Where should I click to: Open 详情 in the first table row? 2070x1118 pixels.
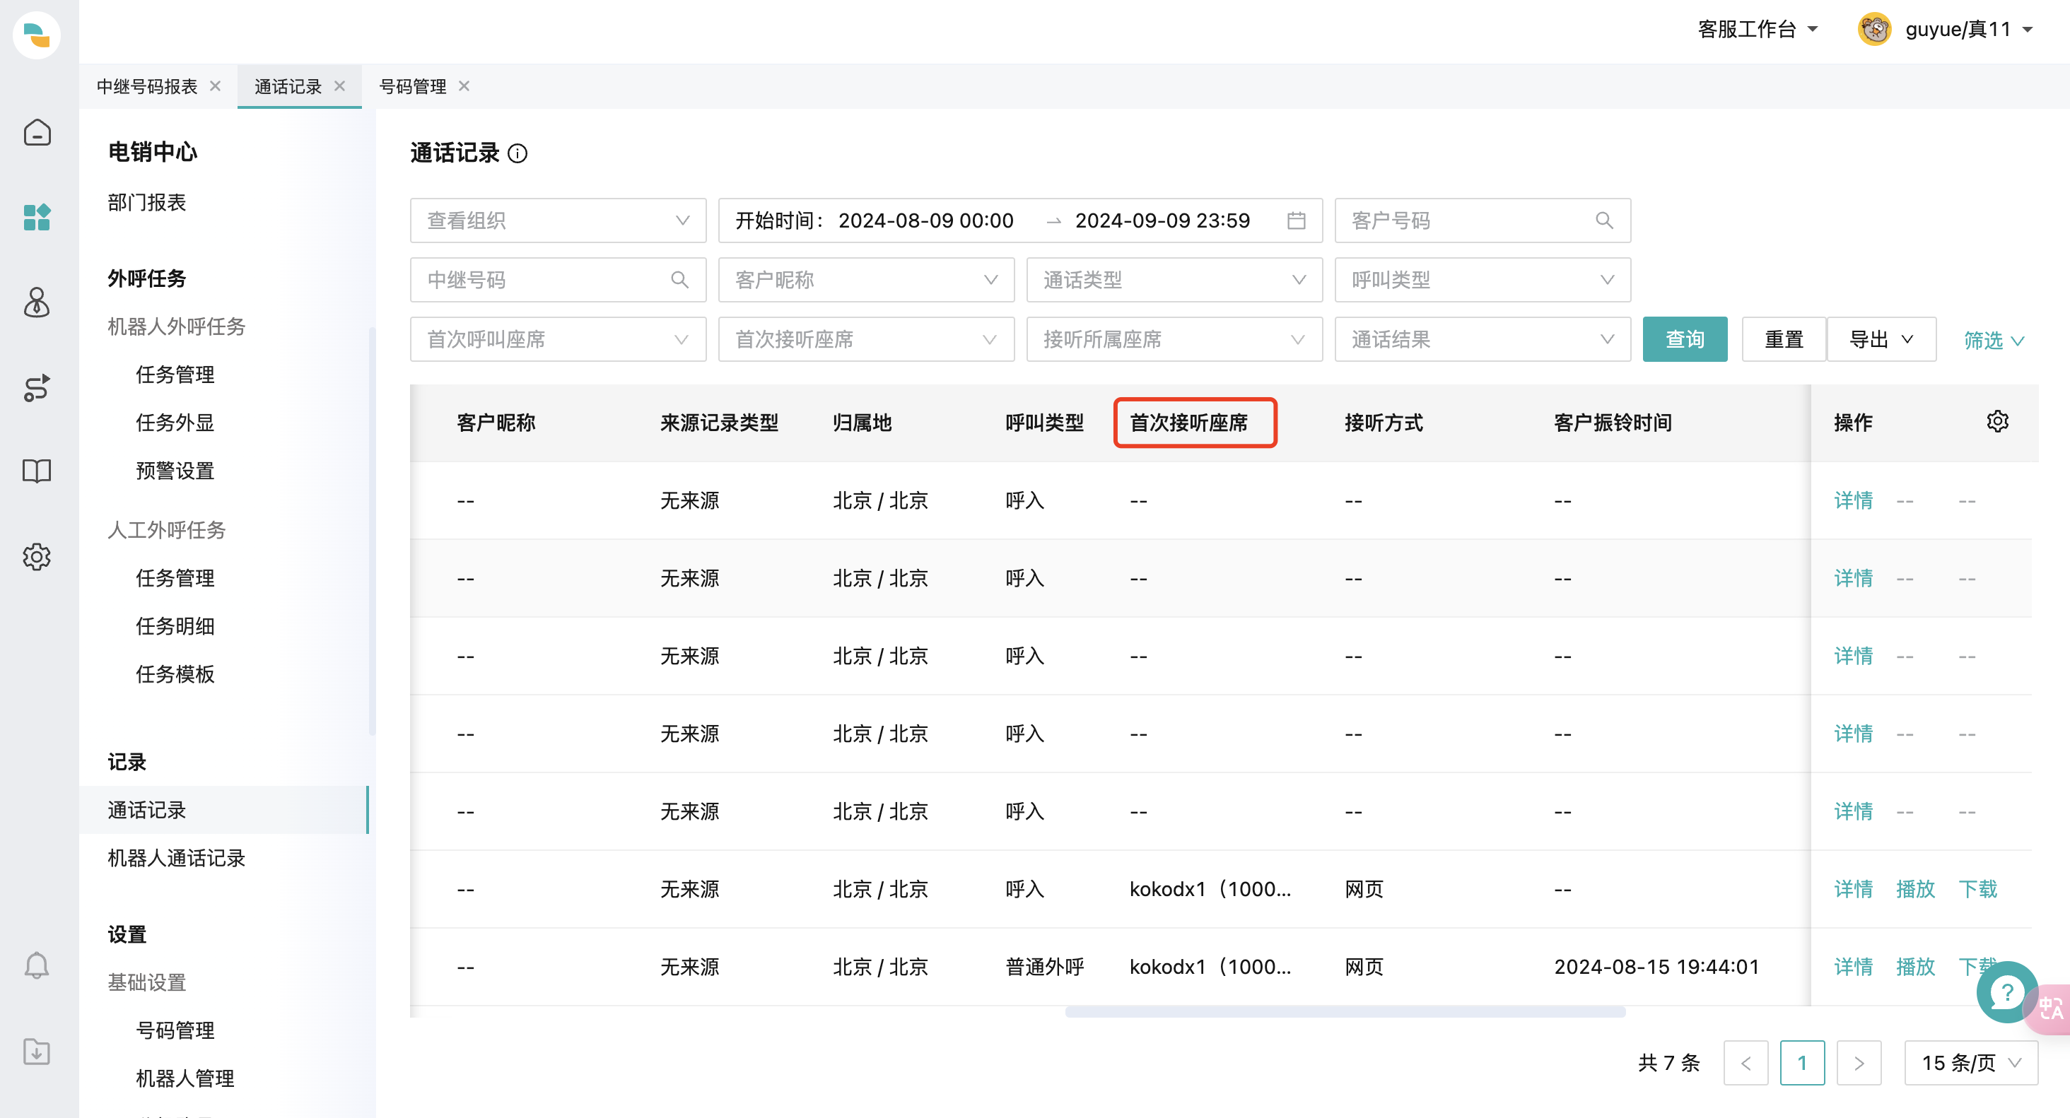point(1853,500)
